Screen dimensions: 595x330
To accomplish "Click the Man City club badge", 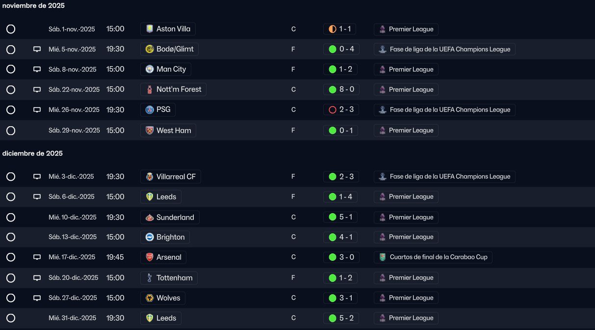I will coord(150,69).
